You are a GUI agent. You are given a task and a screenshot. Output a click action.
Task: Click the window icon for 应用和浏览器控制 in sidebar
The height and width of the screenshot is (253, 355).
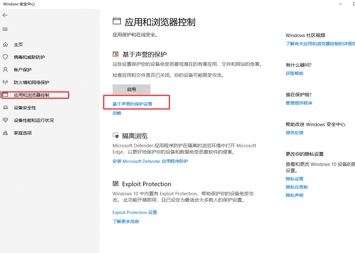(5, 95)
